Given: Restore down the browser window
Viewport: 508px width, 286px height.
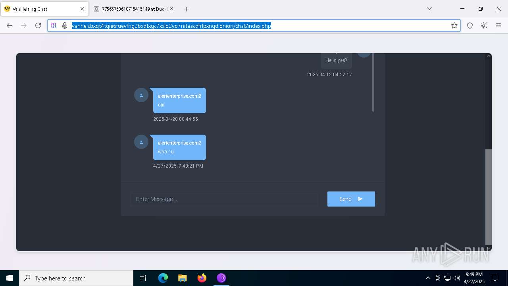Looking at the screenshot, I should (x=481, y=9).
